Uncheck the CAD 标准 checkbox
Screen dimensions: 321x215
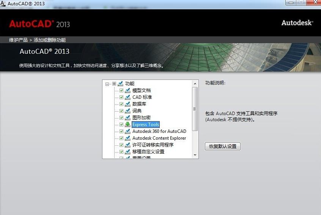click(121, 97)
